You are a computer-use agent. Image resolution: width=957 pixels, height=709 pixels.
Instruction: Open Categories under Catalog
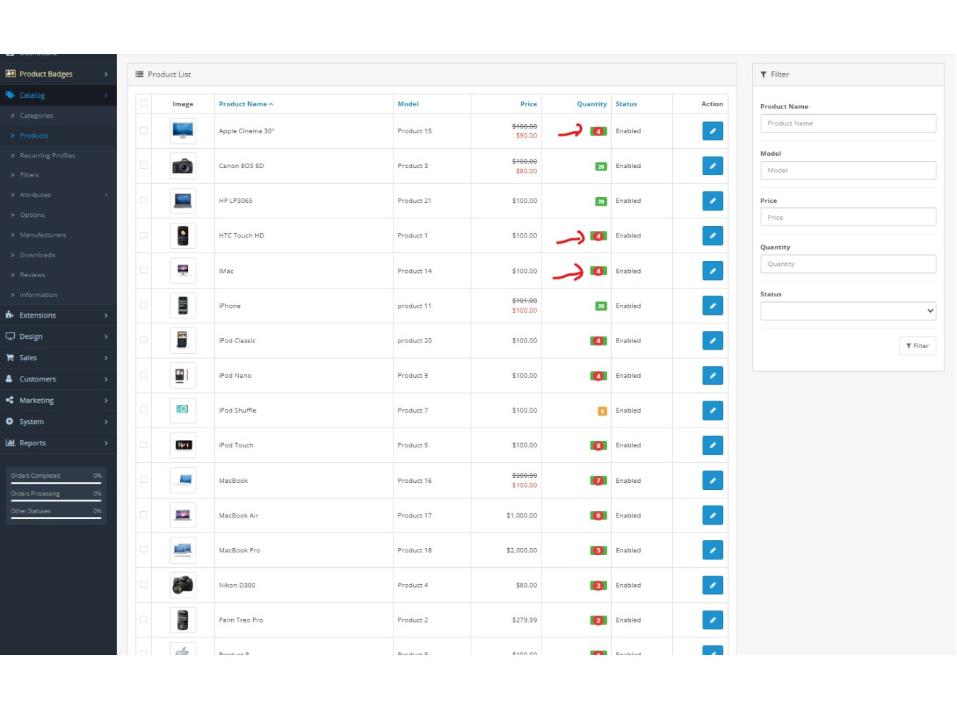click(x=36, y=116)
